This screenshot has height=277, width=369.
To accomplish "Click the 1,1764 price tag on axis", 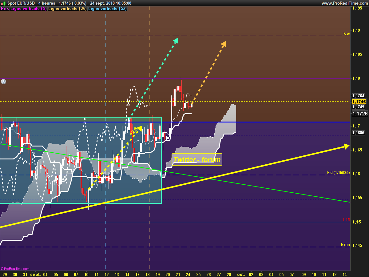I will pos(358,96).
